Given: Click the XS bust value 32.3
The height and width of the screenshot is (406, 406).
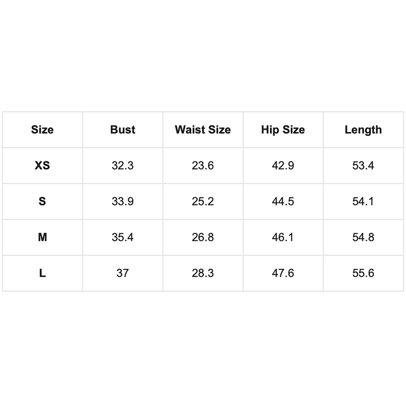Looking at the screenshot, I should click(123, 166).
